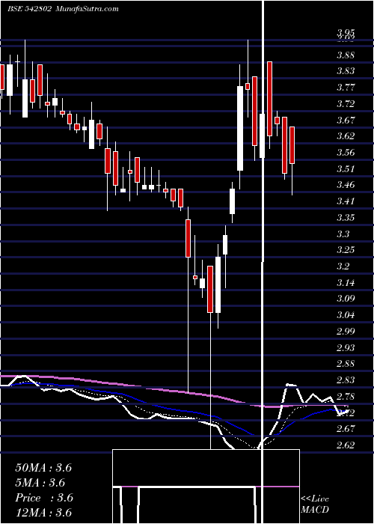The width and height of the screenshot is (374, 524).
Task: Select the 3.83 price axis label
Action: [x=346, y=71]
